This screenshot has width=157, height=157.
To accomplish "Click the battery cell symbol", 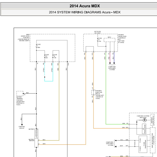I will point(36,133).
